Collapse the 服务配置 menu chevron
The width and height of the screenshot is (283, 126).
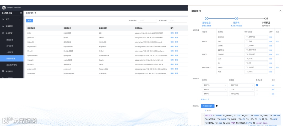click(20, 33)
